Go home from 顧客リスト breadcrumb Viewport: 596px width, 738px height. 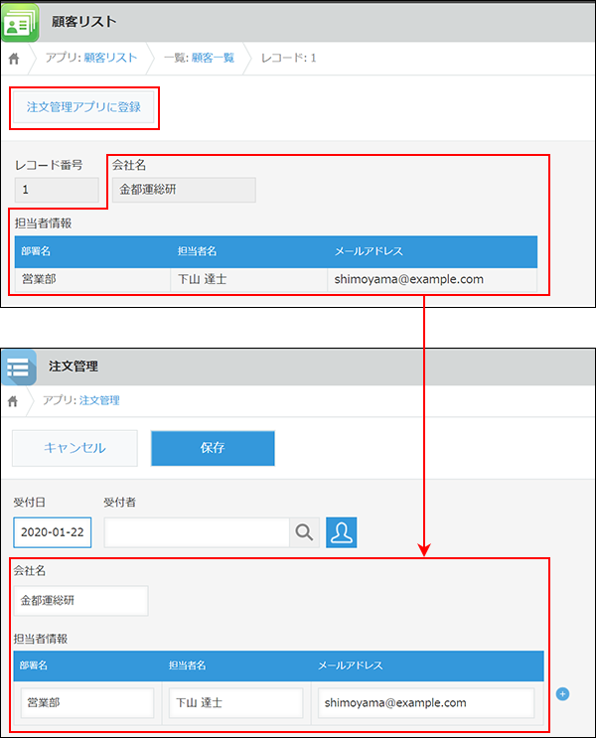[x=14, y=59]
